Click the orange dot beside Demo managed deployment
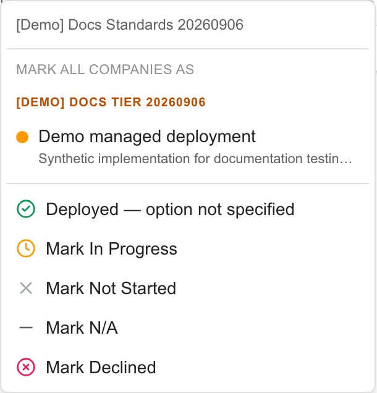Image resolution: width=377 pixels, height=393 pixels. click(x=22, y=137)
